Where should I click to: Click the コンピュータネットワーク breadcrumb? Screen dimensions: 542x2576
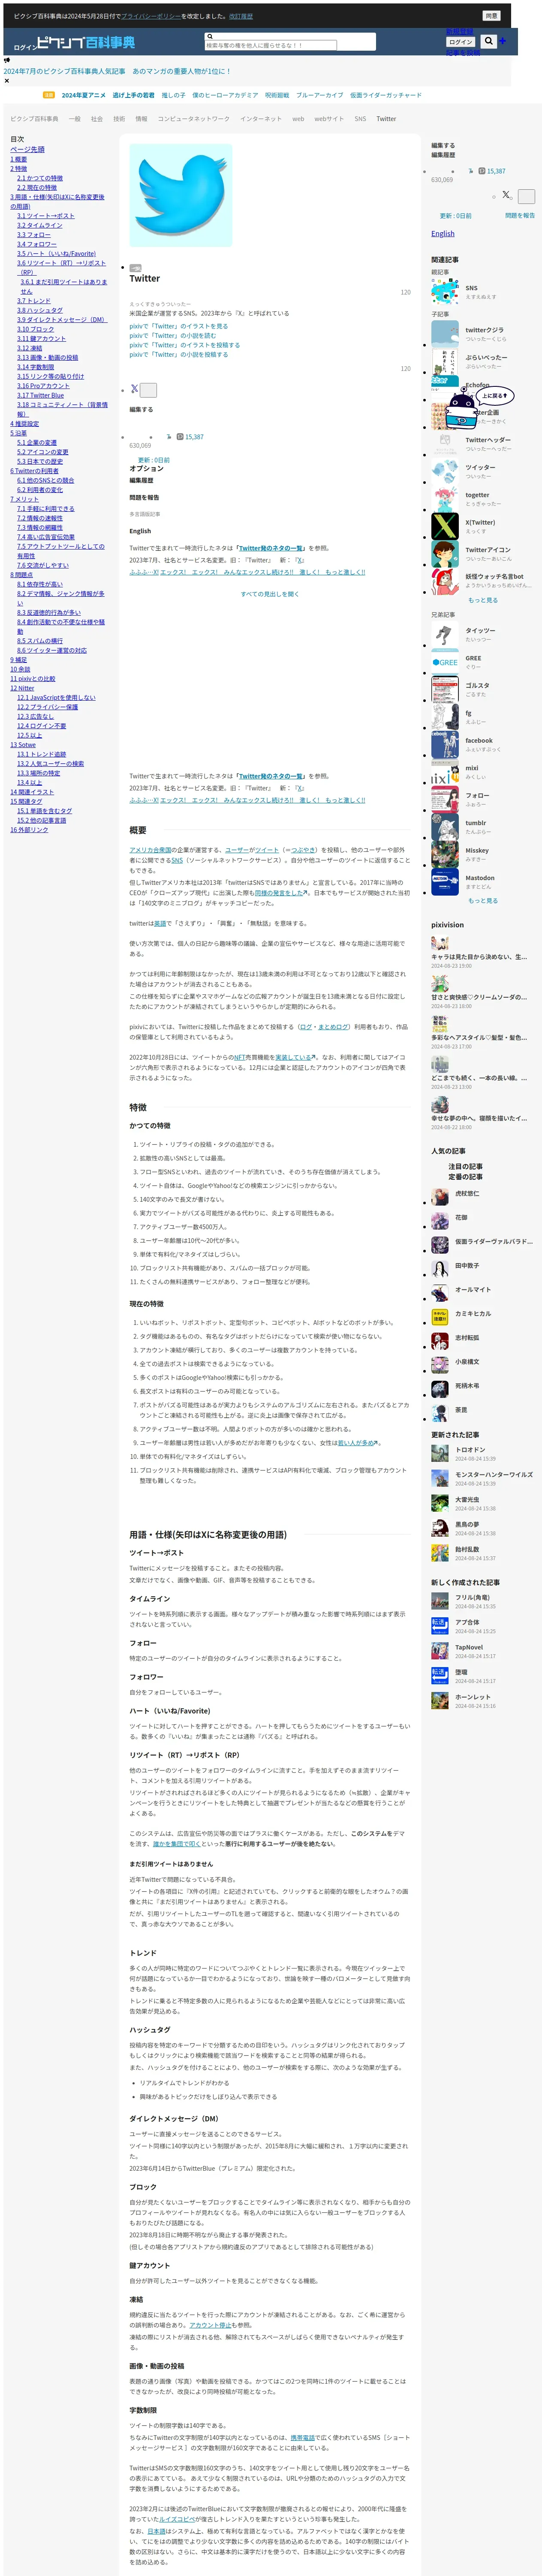coord(194,119)
